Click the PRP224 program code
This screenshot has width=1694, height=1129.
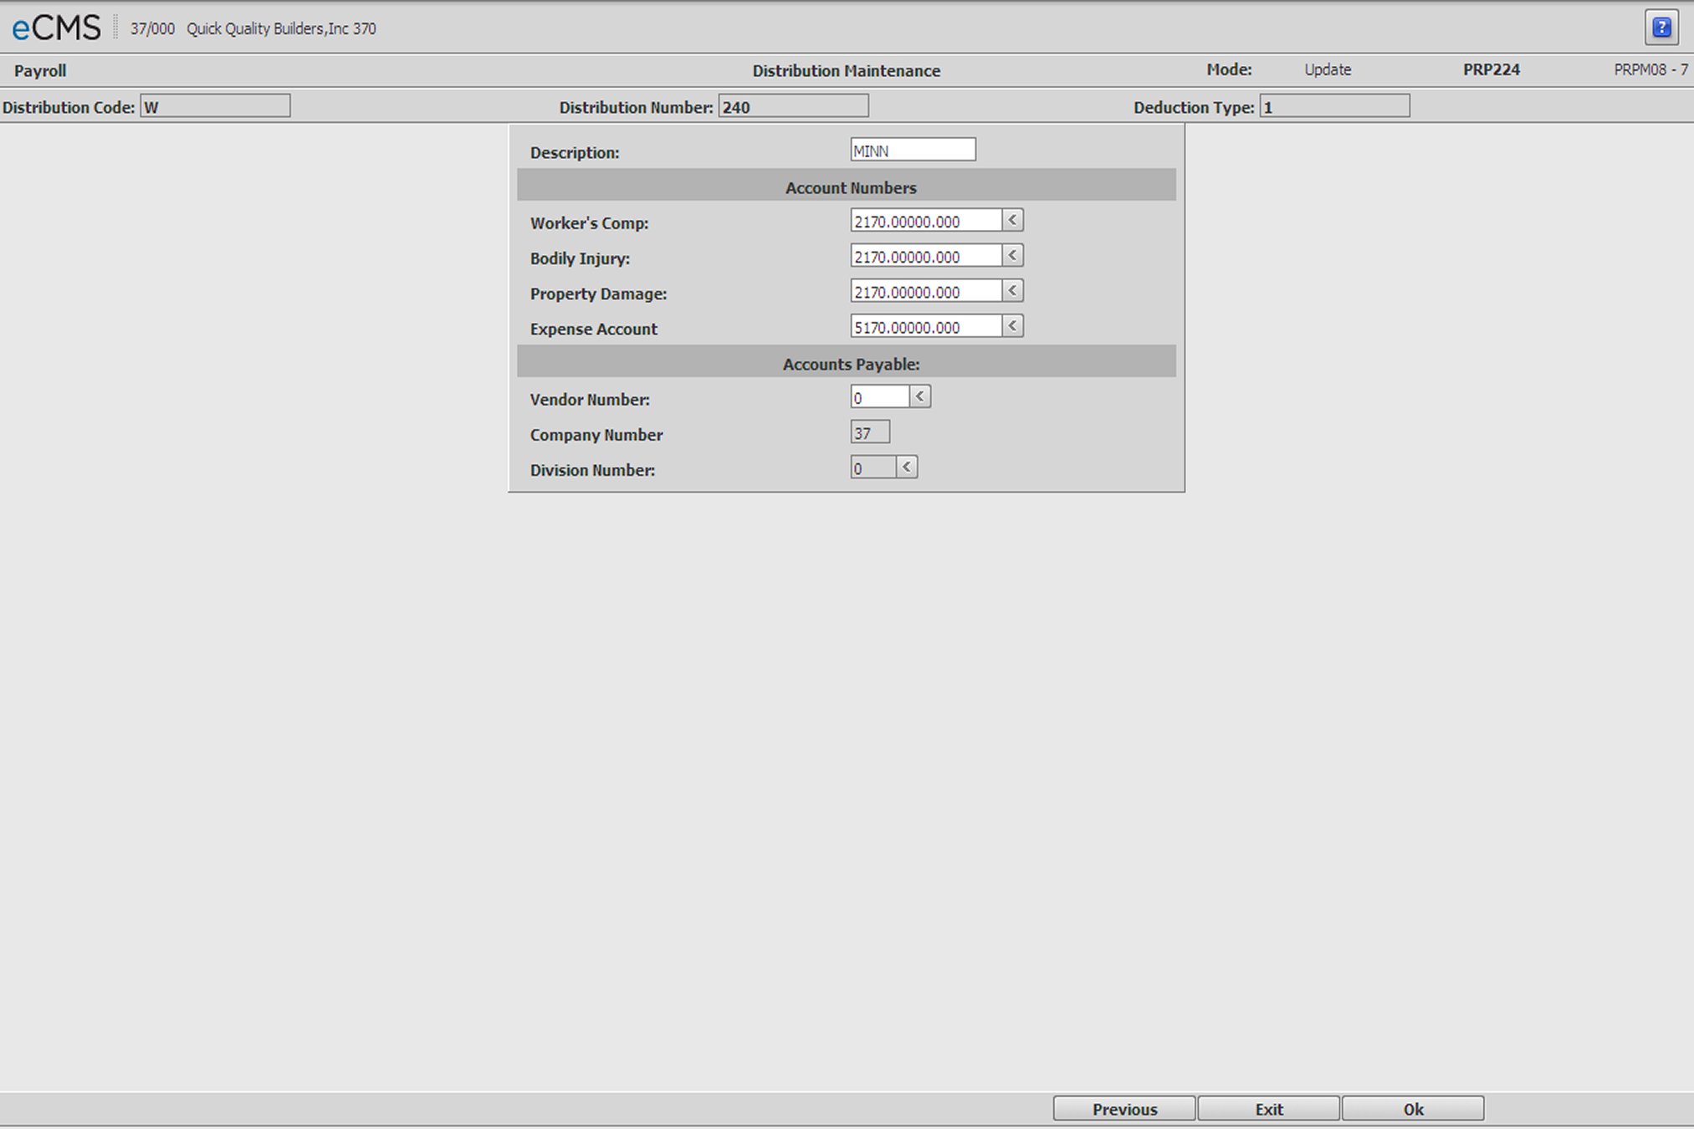pos(1491,69)
